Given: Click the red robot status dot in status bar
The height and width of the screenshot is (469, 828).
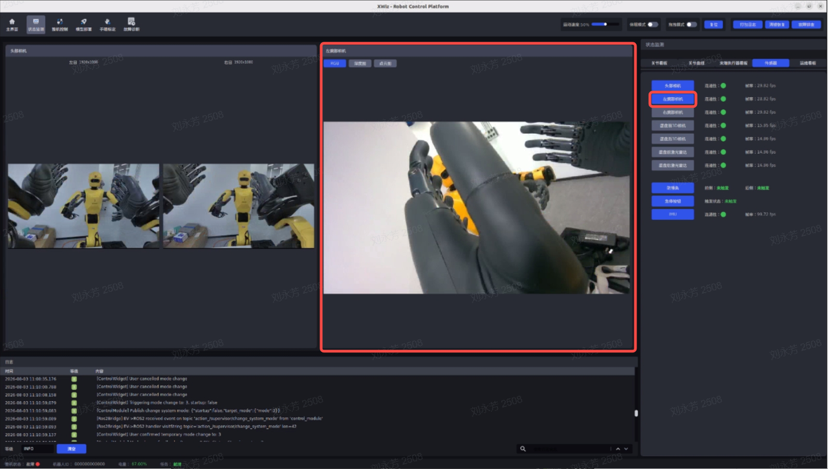Looking at the screenshot, I should [38, 464].
